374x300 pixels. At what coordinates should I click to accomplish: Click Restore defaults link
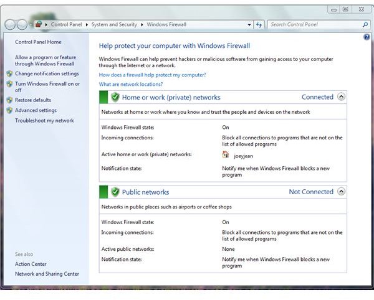point(33,100)
